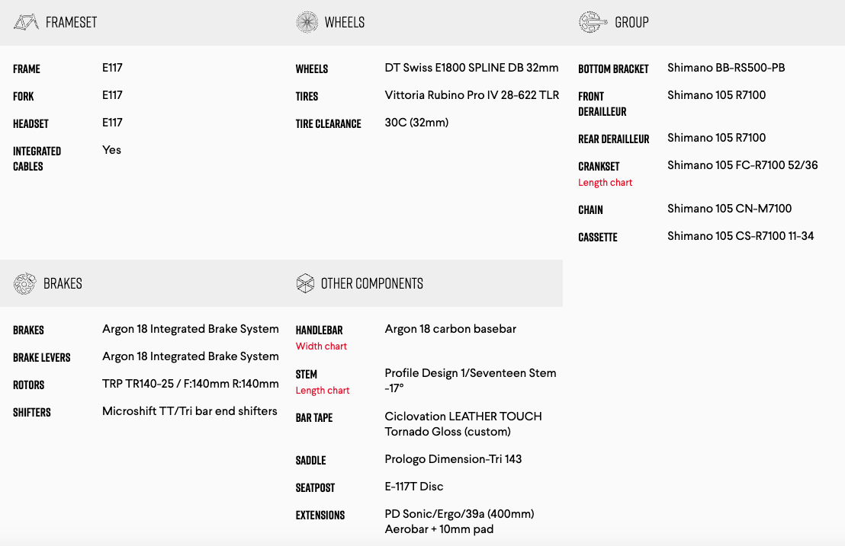Screen dimensions: 845x546
Task: Select the Group section heading
Action: click(631, 22)
